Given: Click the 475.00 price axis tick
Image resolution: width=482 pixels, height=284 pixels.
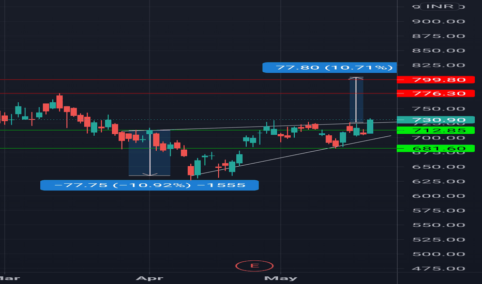Looking at the screenshot, I should click(x=439, y=269).
